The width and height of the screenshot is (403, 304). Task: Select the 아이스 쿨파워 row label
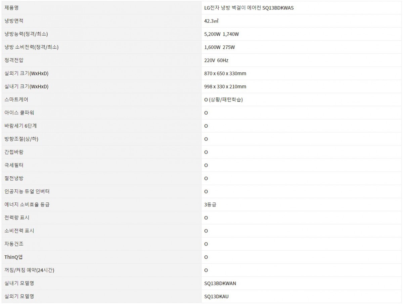pyautogui.click(x=19, y=113)
